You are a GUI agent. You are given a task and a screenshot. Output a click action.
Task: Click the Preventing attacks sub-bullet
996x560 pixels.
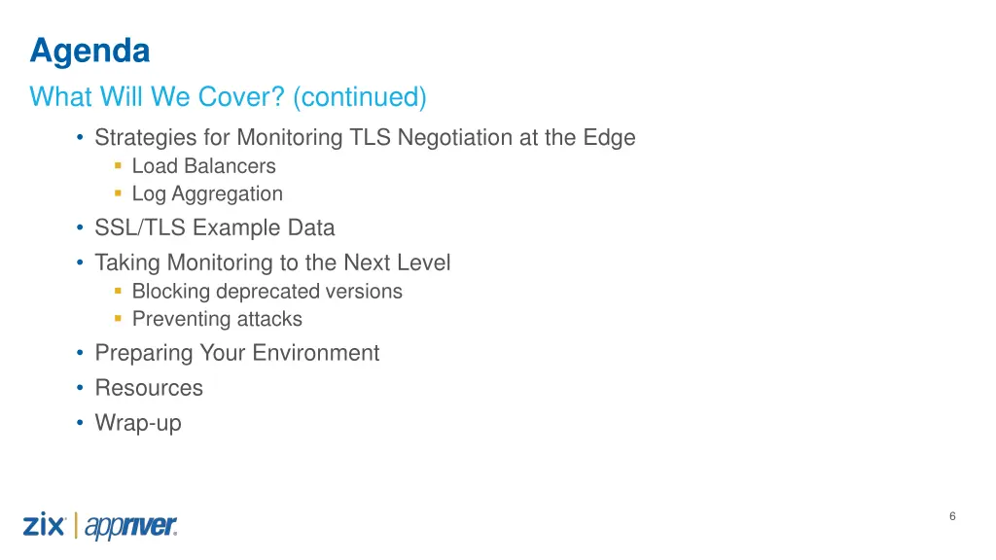217,319
